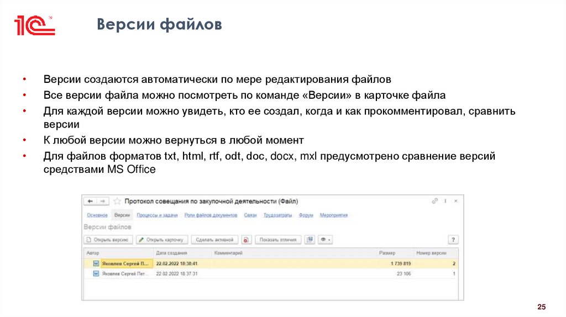Open Роли файлов документов tab
Viewport: 566px width, 317px height.
click(211, 215)
